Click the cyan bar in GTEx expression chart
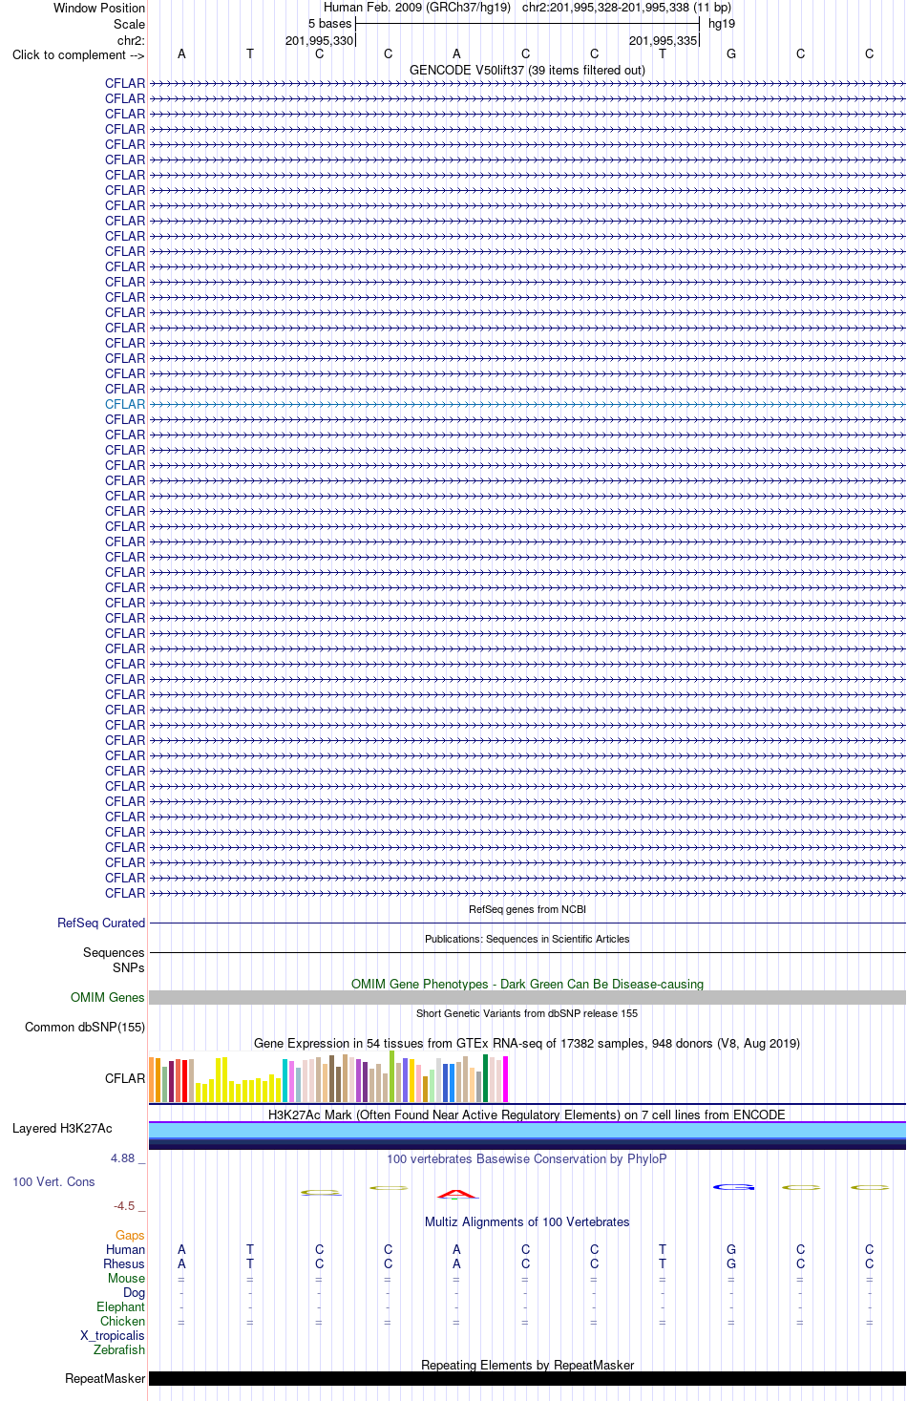The image size is (907, 1401). pyautogui.click(x=285, y=1080)
